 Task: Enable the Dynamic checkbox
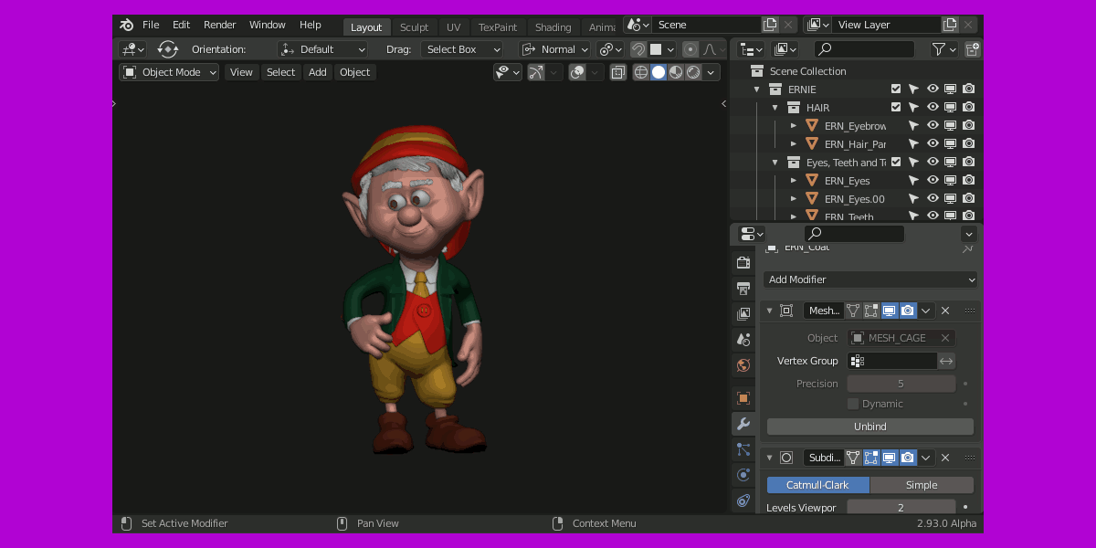click(853, 404)
